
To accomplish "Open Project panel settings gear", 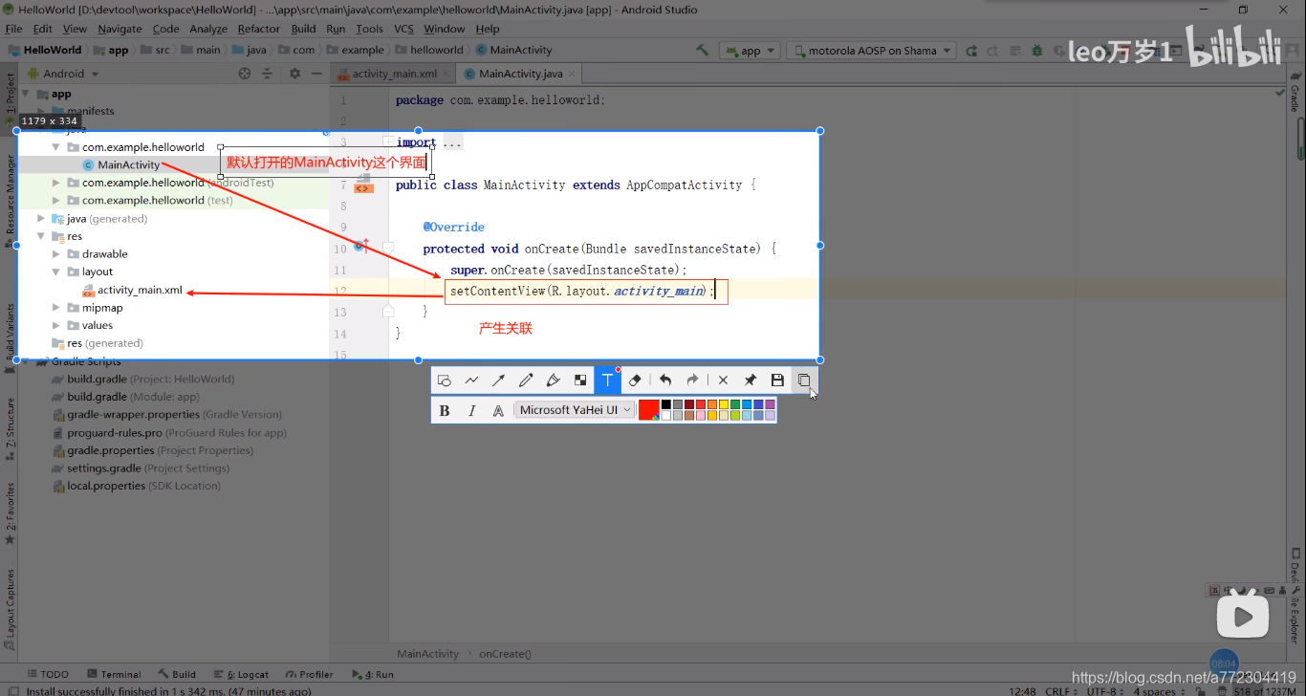I will [x=294, y=74].
